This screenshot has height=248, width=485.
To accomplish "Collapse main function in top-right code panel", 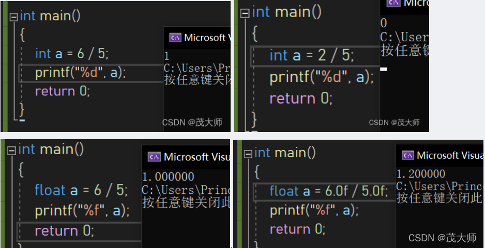I will (245, 13).
